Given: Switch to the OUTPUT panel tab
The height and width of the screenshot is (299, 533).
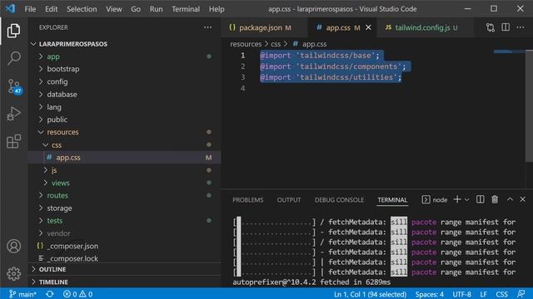Looking at the screenshot, I should click(x=289, y=200).
